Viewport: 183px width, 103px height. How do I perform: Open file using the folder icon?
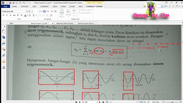pyautogui.click(x=7, y=3)
